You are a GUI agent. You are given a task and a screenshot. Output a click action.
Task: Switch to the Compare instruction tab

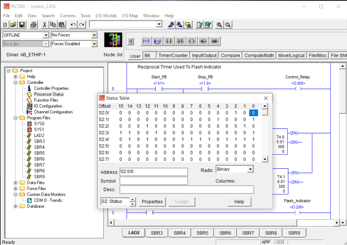tap(230, 55)
